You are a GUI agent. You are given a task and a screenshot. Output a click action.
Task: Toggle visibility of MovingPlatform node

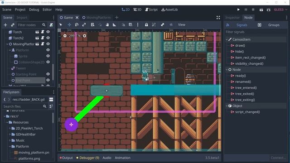tap(48, 44)
